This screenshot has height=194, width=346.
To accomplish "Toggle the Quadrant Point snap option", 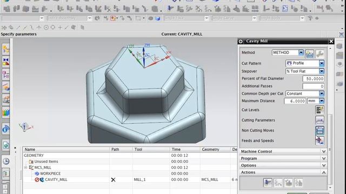I will pyautogui.click(x=53, y=27).
